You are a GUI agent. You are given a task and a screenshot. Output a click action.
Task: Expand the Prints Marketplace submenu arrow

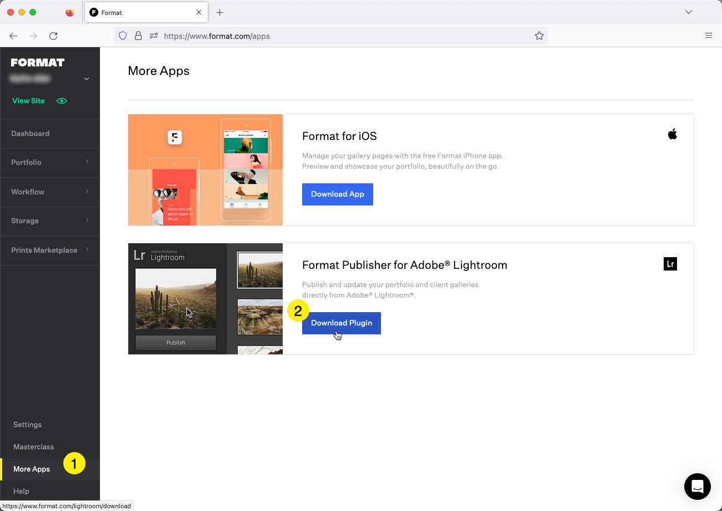[x=87, y=250]
